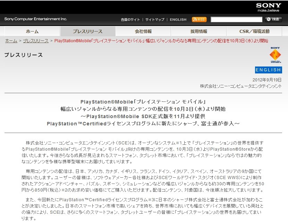Click the company name 株式会社ソニー・コンピュータエンタテインメント
The image size is (288, 222).
pos(240,86)
